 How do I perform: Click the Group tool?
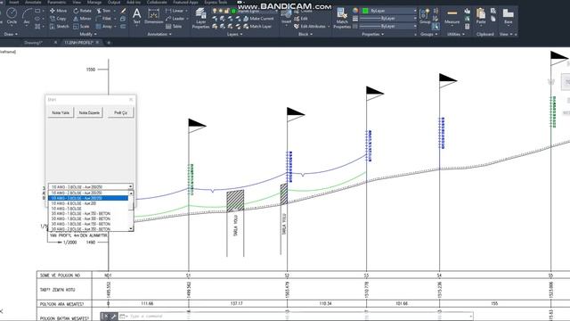pos(425,16)
